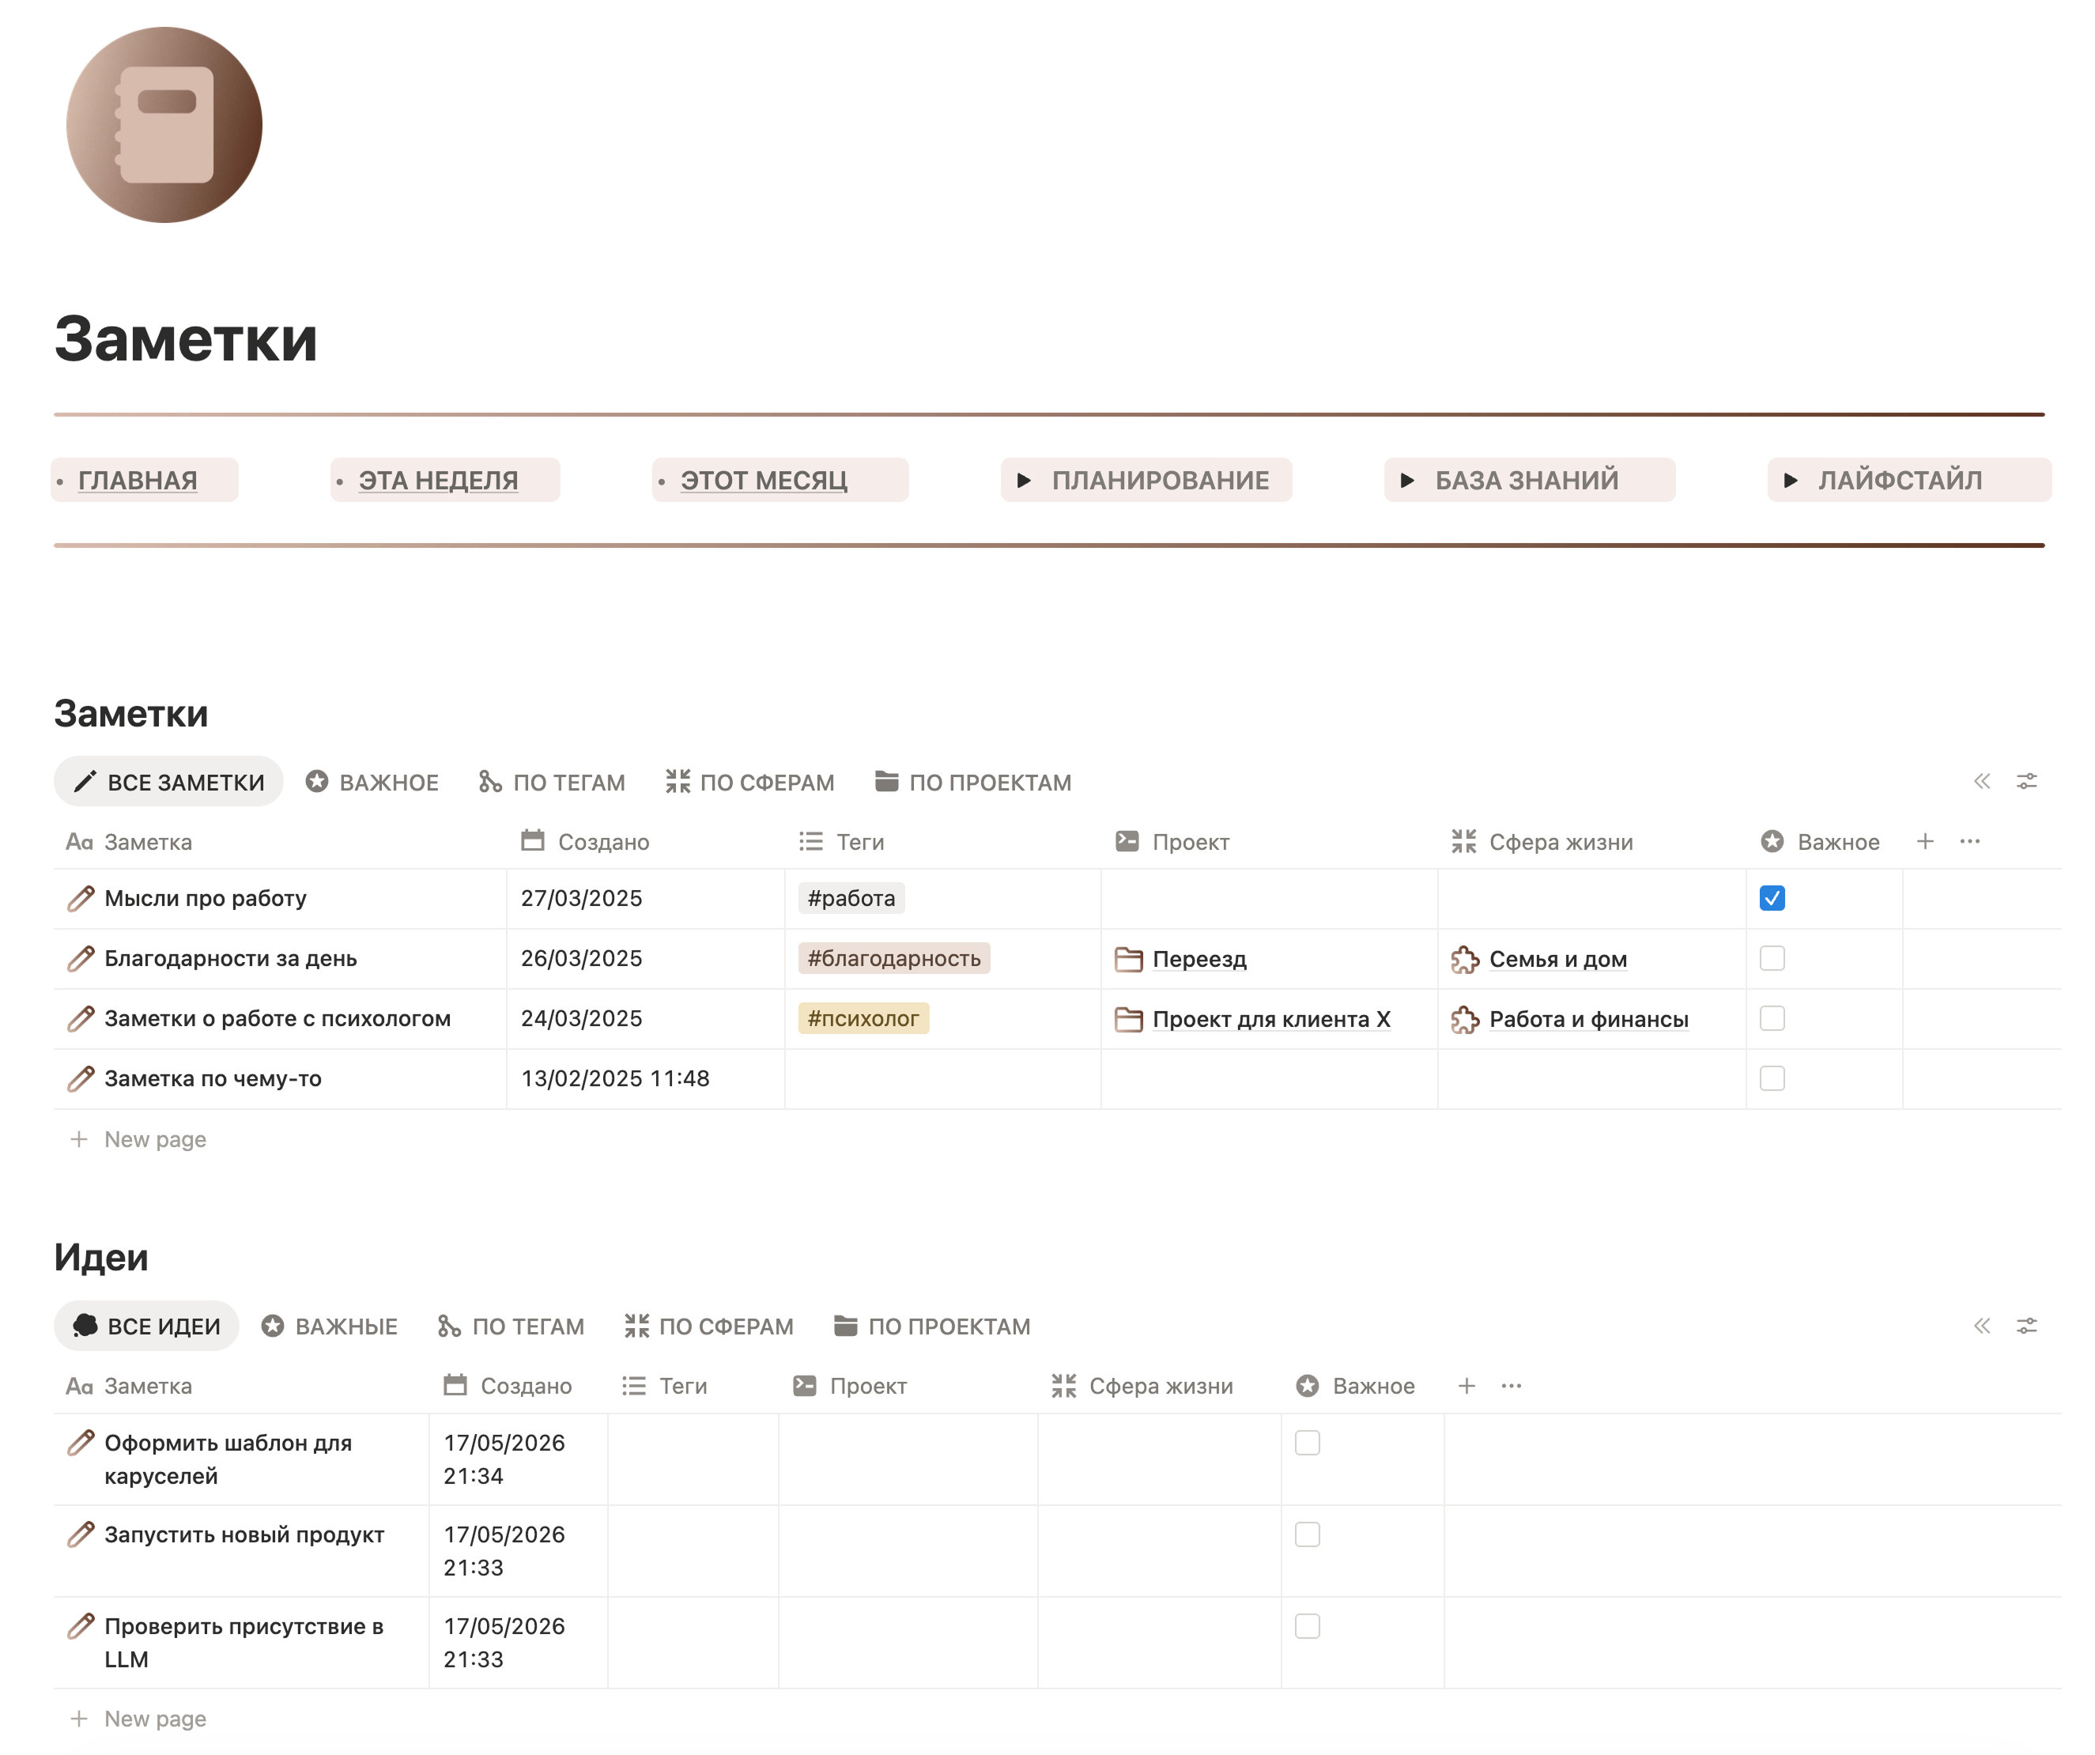
Task: Click folder icon beside Проект для клиента X
Action: point(1128,1019)
